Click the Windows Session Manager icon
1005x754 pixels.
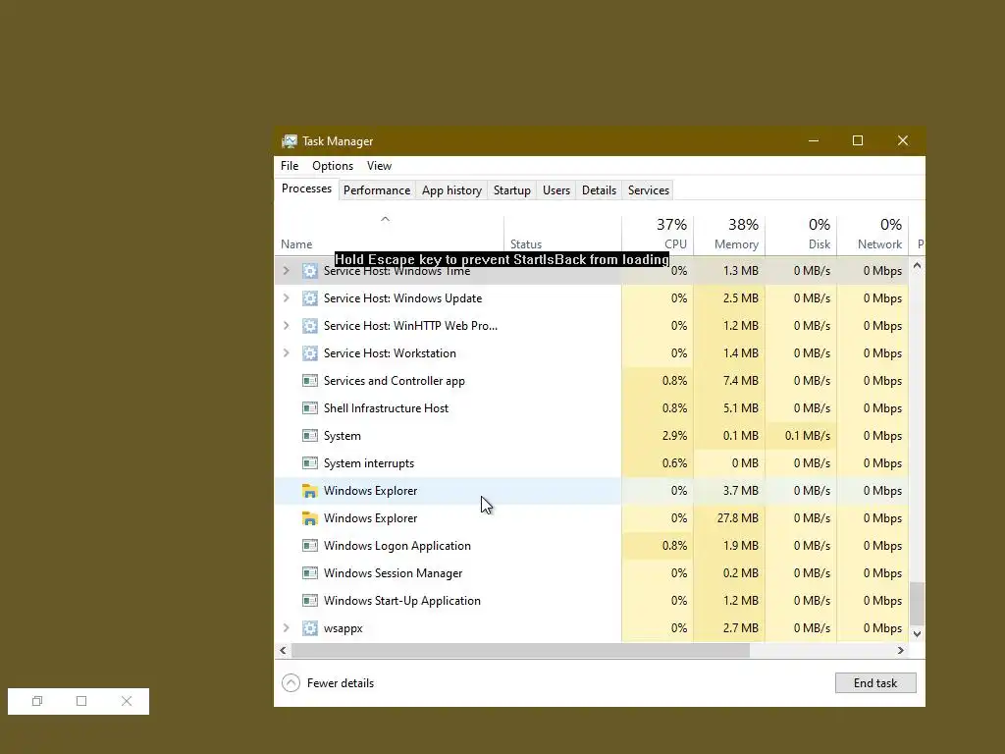[309, 573]
